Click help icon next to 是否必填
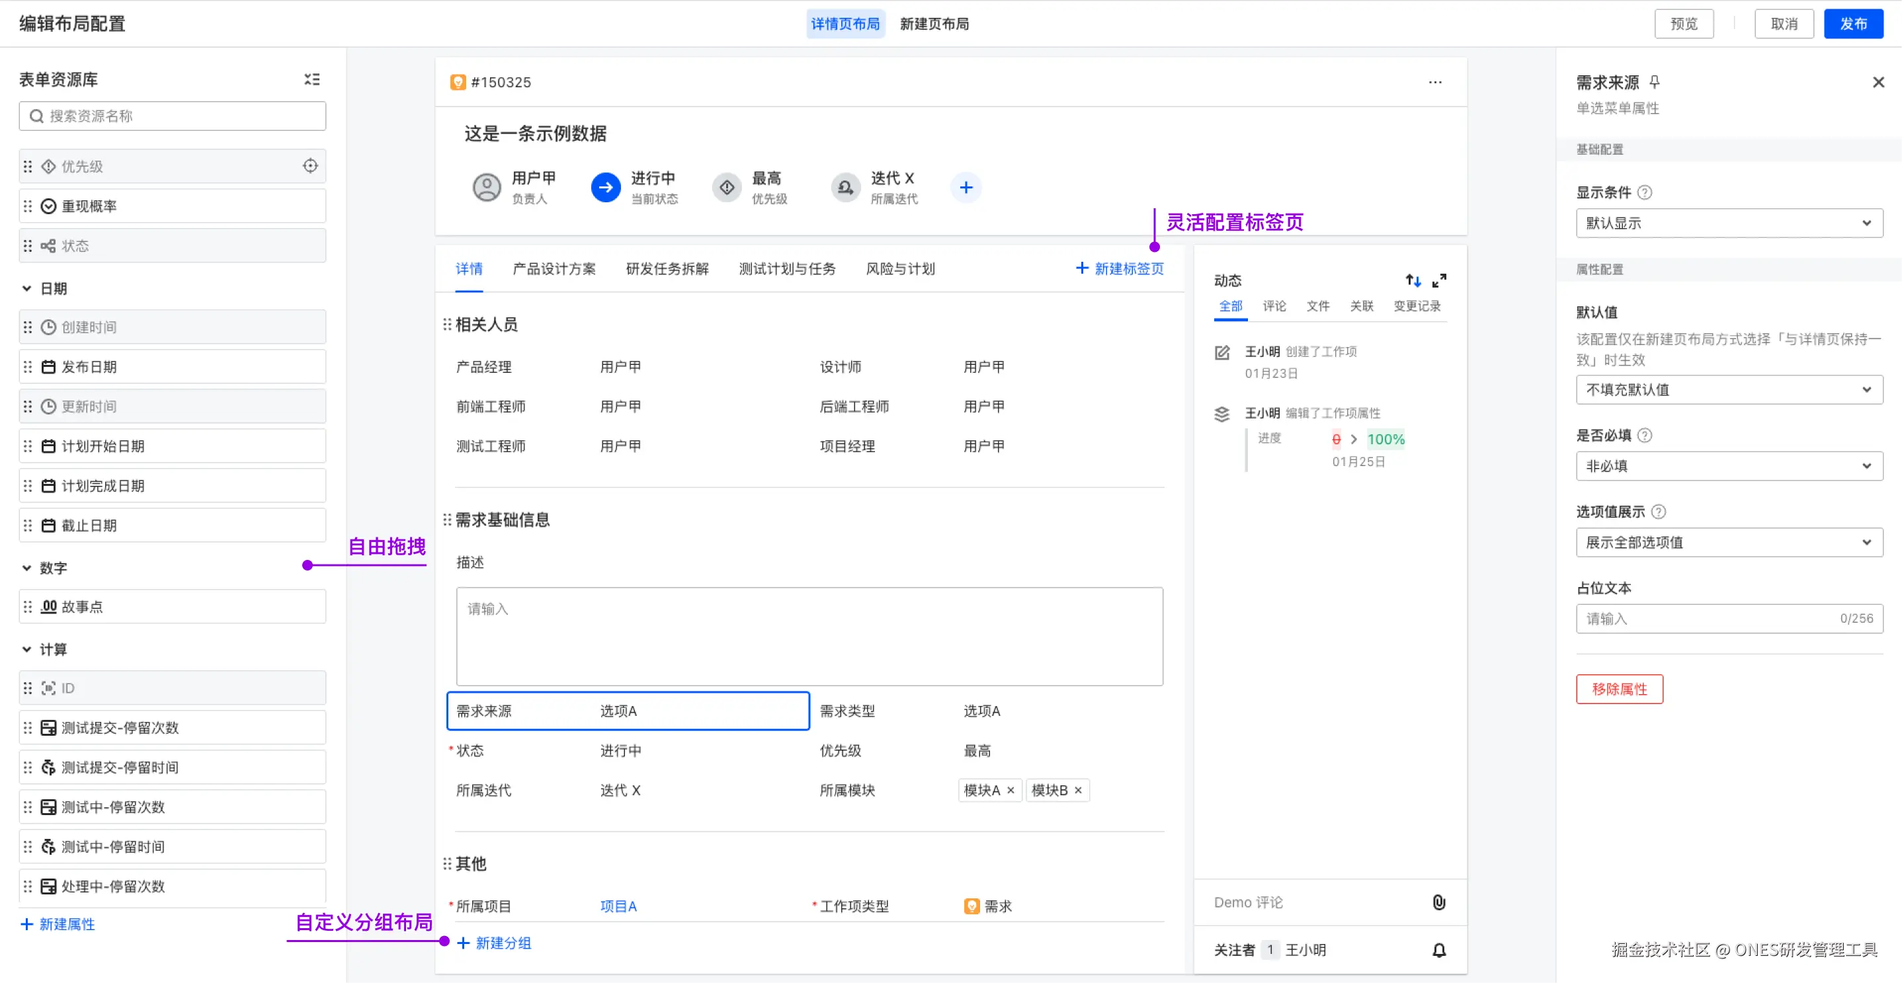1902x983 pixels. point(1645,436)
